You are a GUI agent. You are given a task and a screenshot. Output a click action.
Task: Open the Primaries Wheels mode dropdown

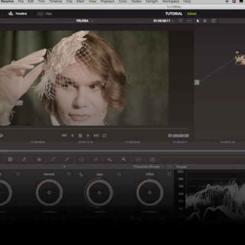click(x=148, y=167)
